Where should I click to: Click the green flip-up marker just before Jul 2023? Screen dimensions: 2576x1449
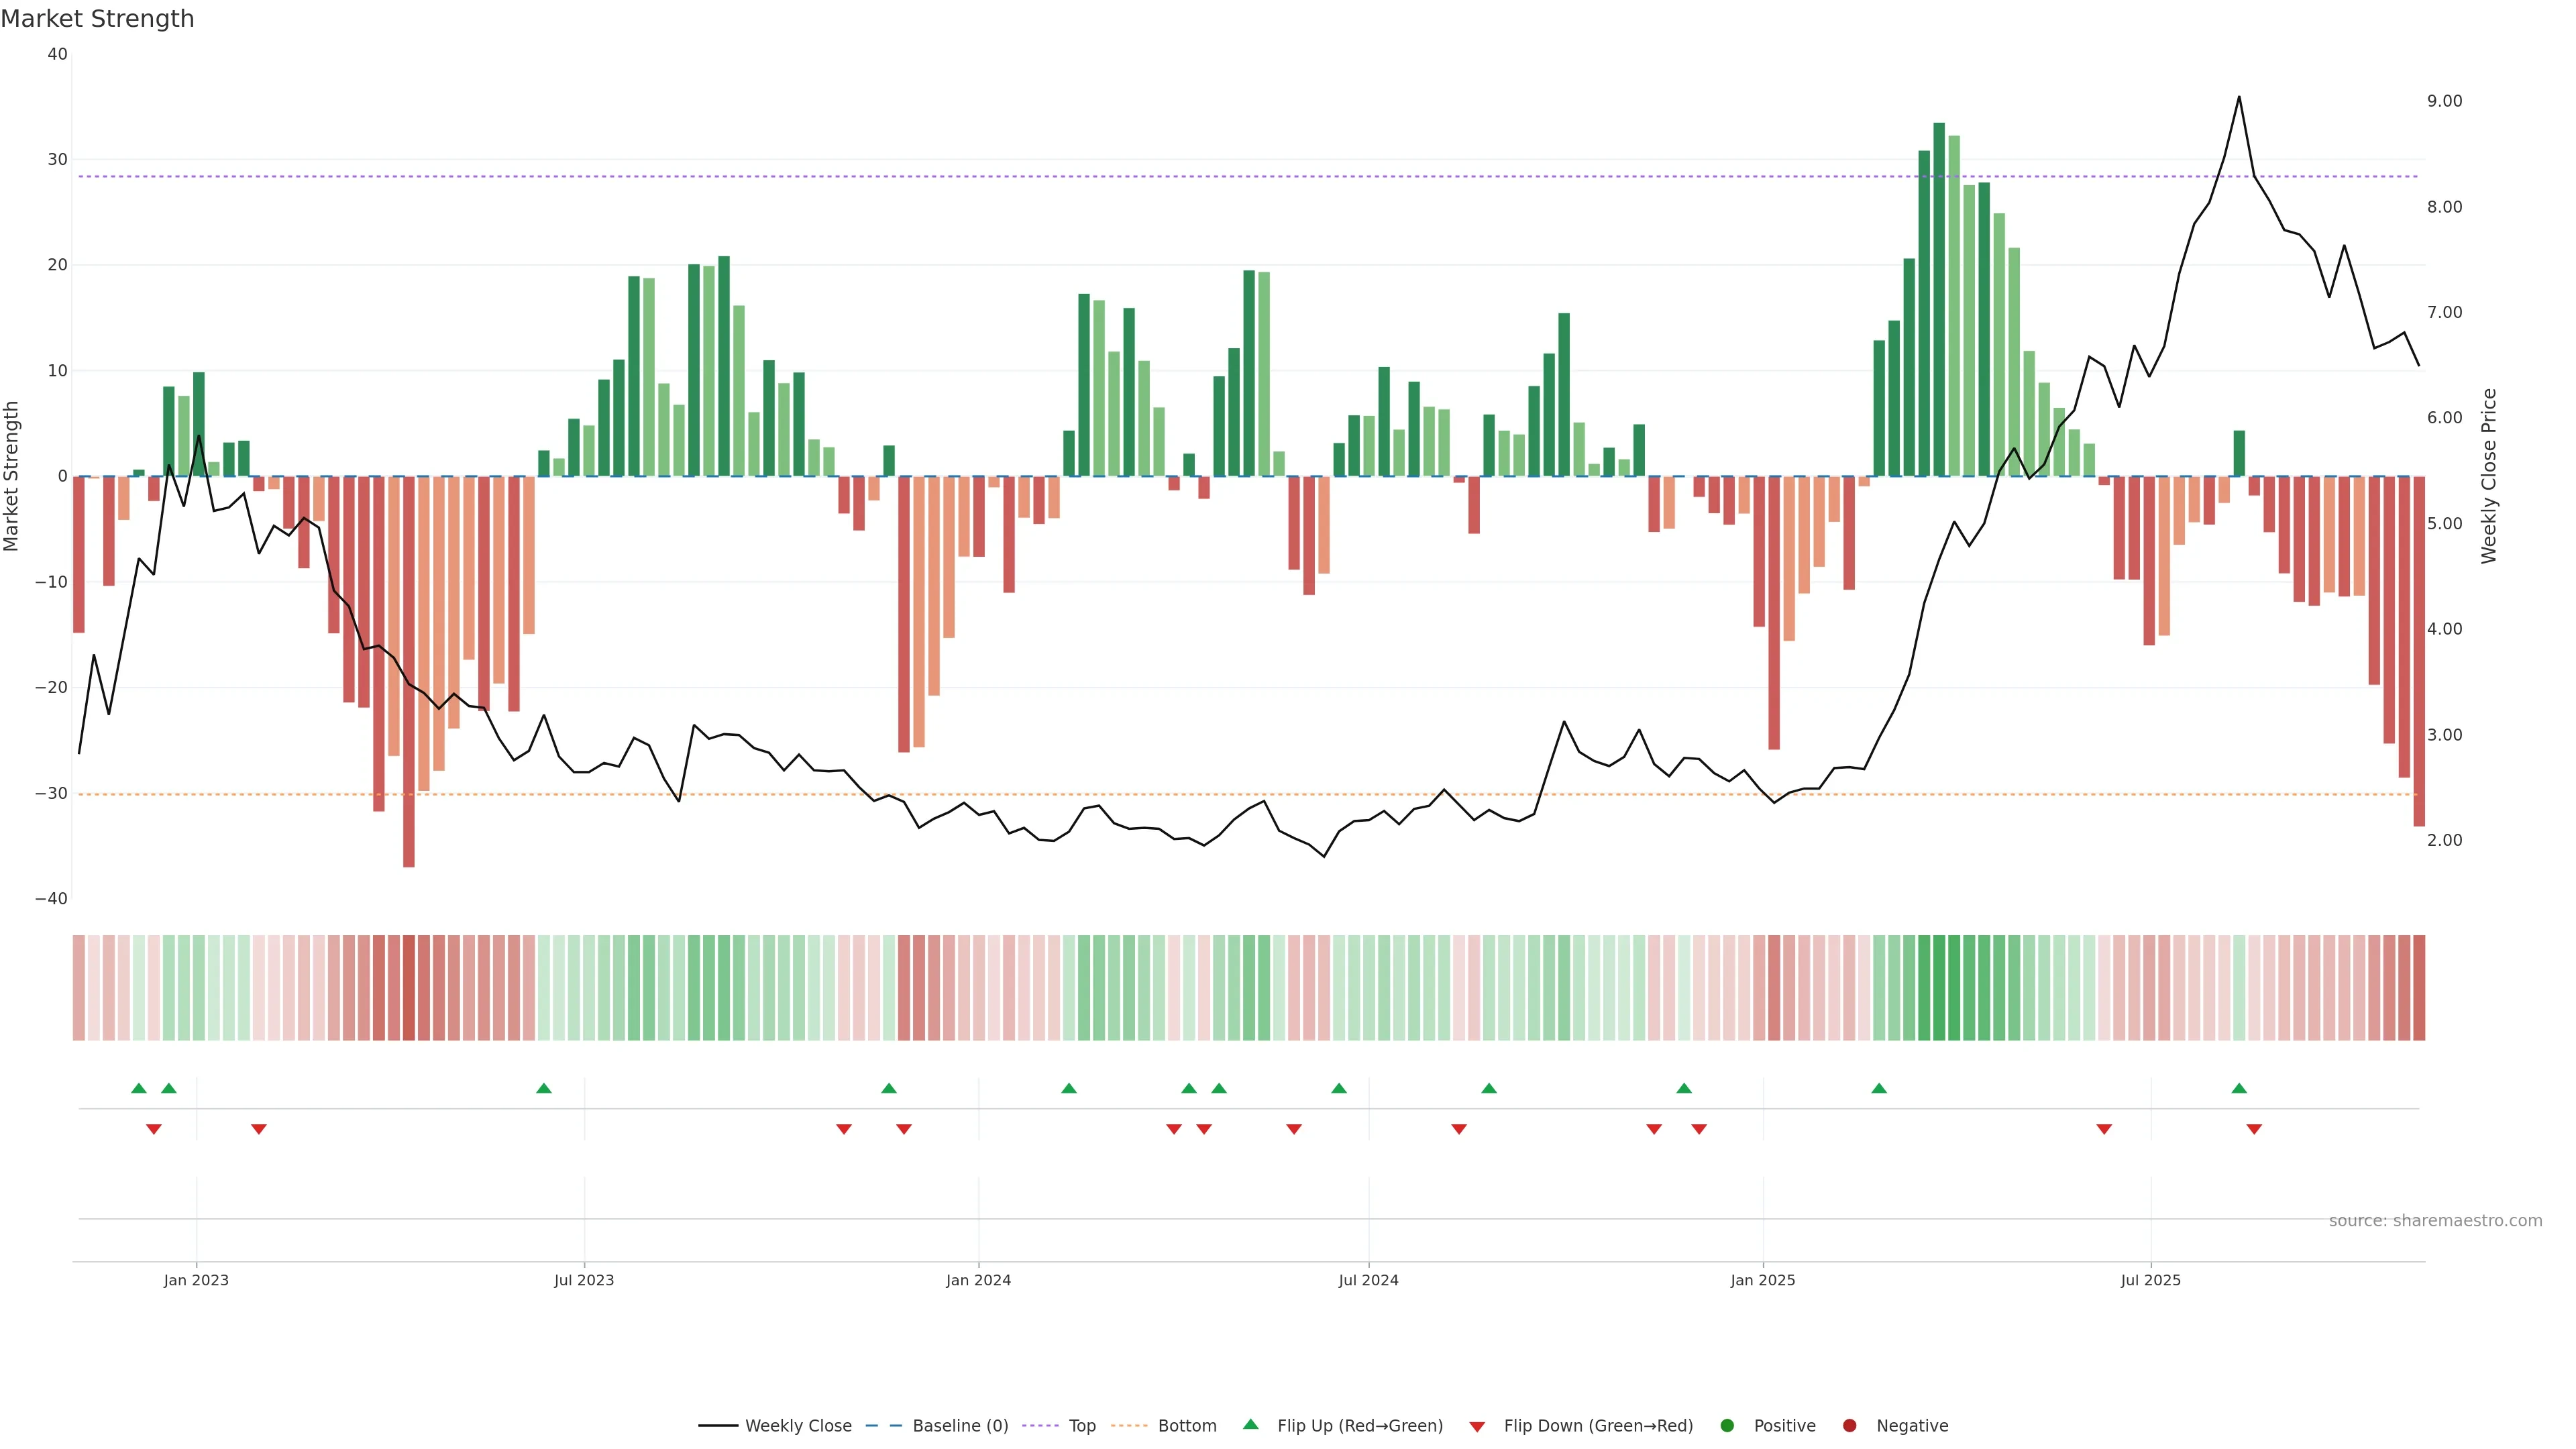pos(544,1088)
